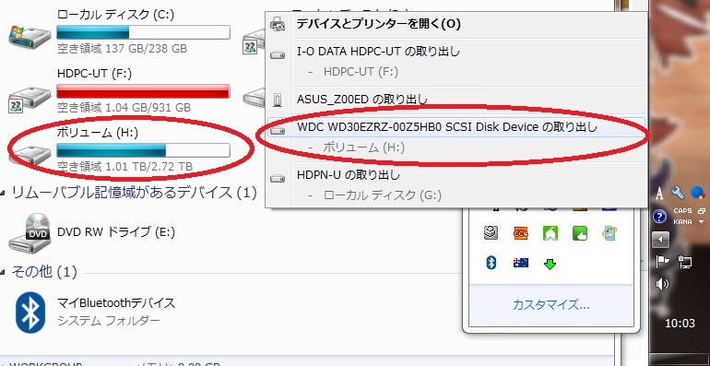Click the blue ball IME icon
Screen dimensions: 710x366
point(698,193)
